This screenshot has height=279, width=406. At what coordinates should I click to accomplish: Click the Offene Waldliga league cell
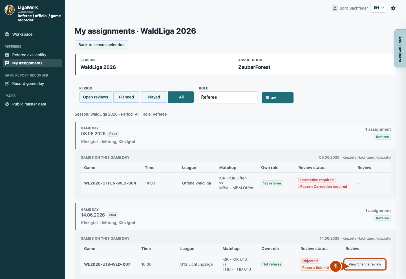197,183
